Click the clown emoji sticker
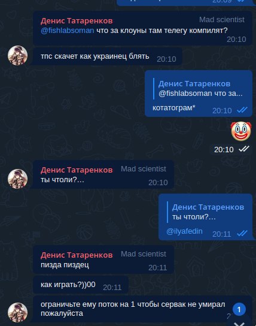The width and height of the screenshot is (256, 326). 241,131
